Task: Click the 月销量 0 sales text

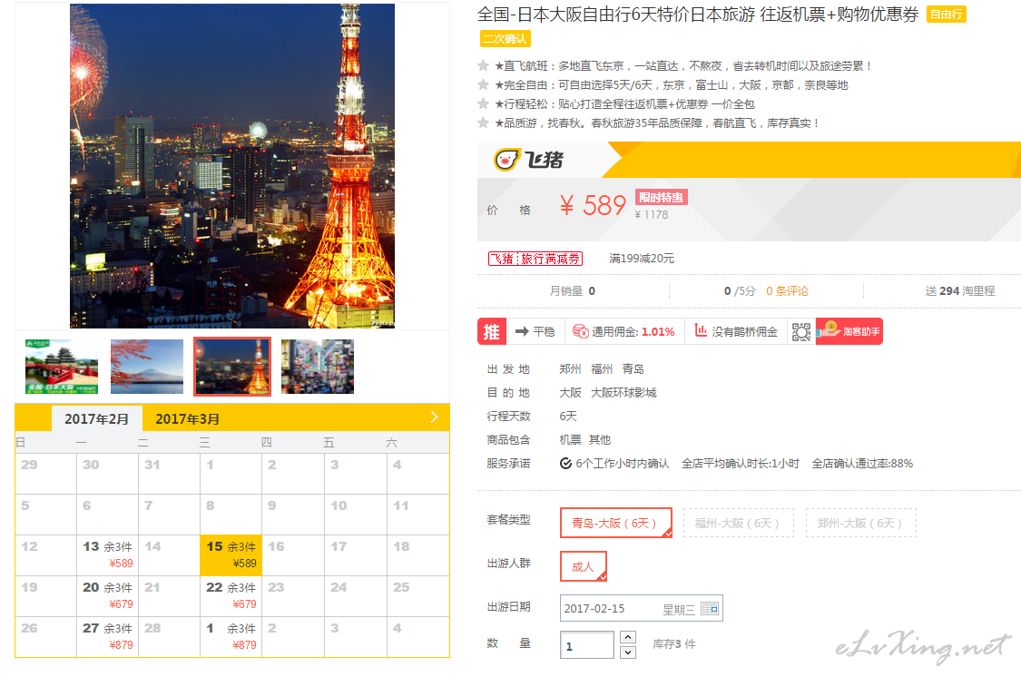Action: pos(573,291)
